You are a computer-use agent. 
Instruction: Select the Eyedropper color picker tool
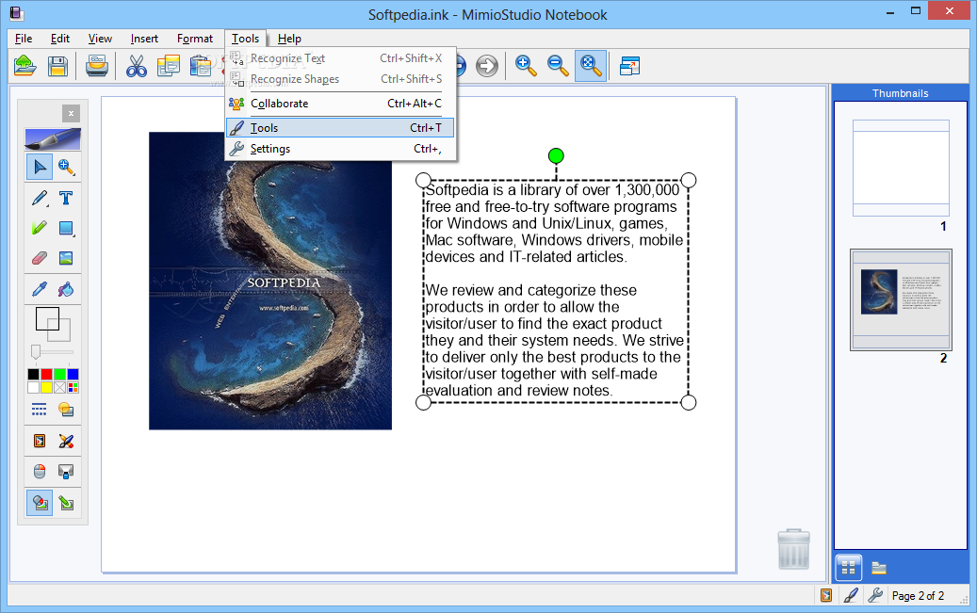[x=40, y=289]
